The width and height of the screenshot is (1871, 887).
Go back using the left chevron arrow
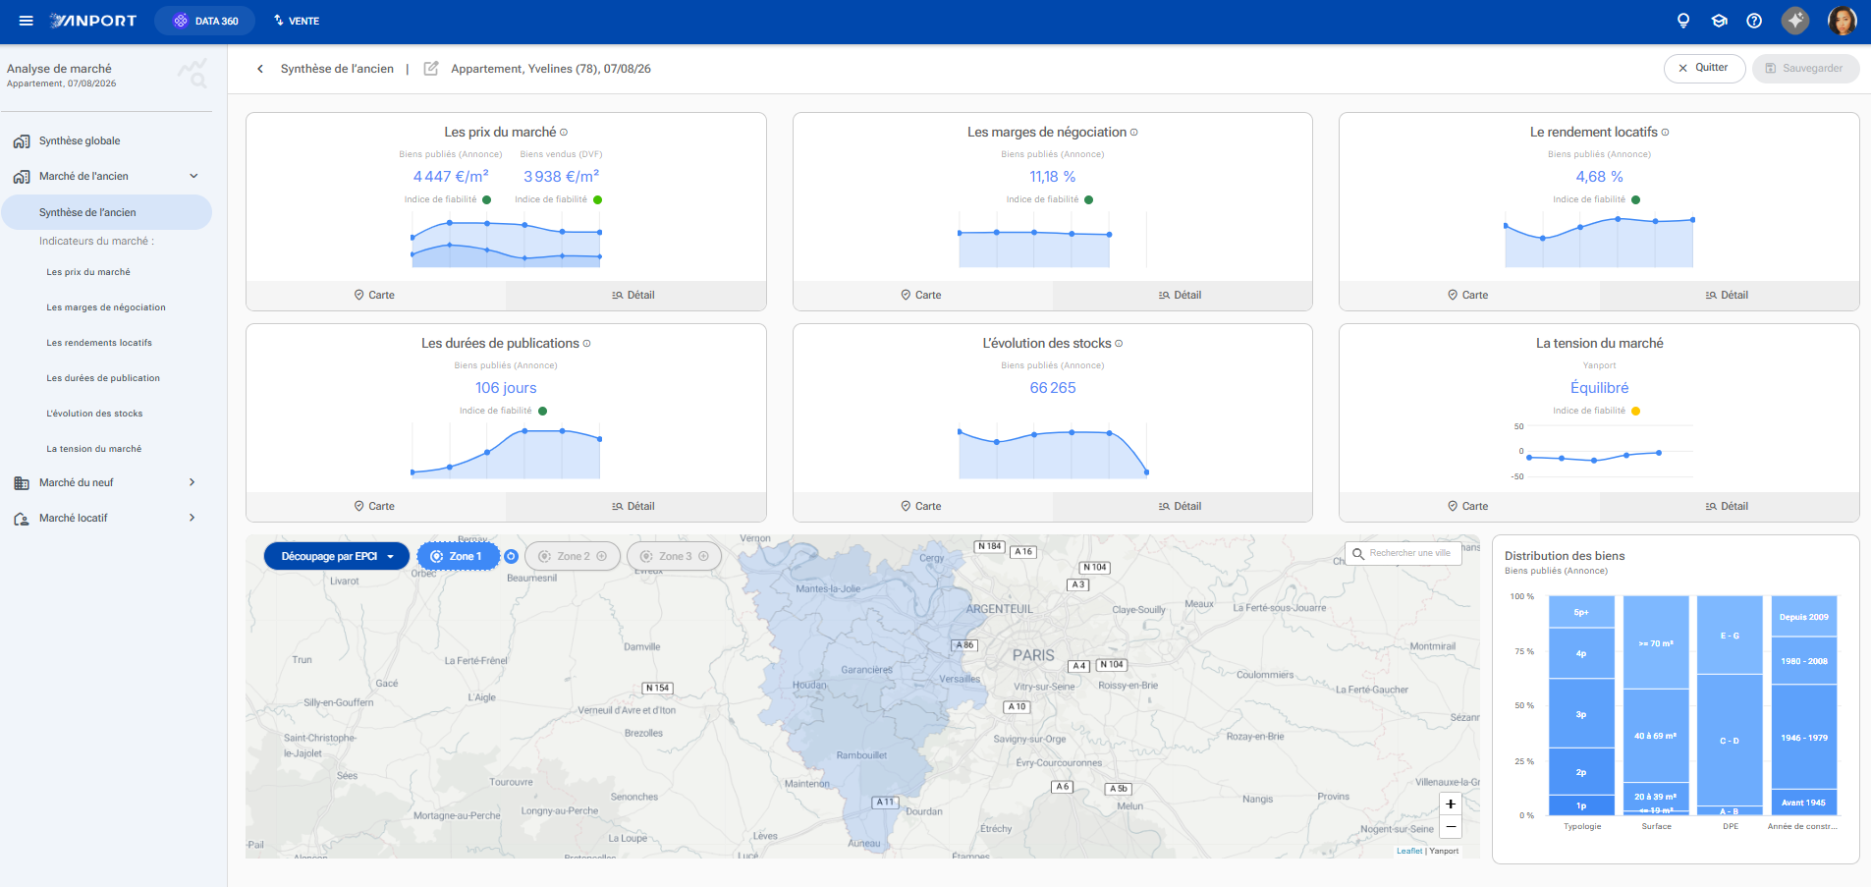[x=260, y=69]
